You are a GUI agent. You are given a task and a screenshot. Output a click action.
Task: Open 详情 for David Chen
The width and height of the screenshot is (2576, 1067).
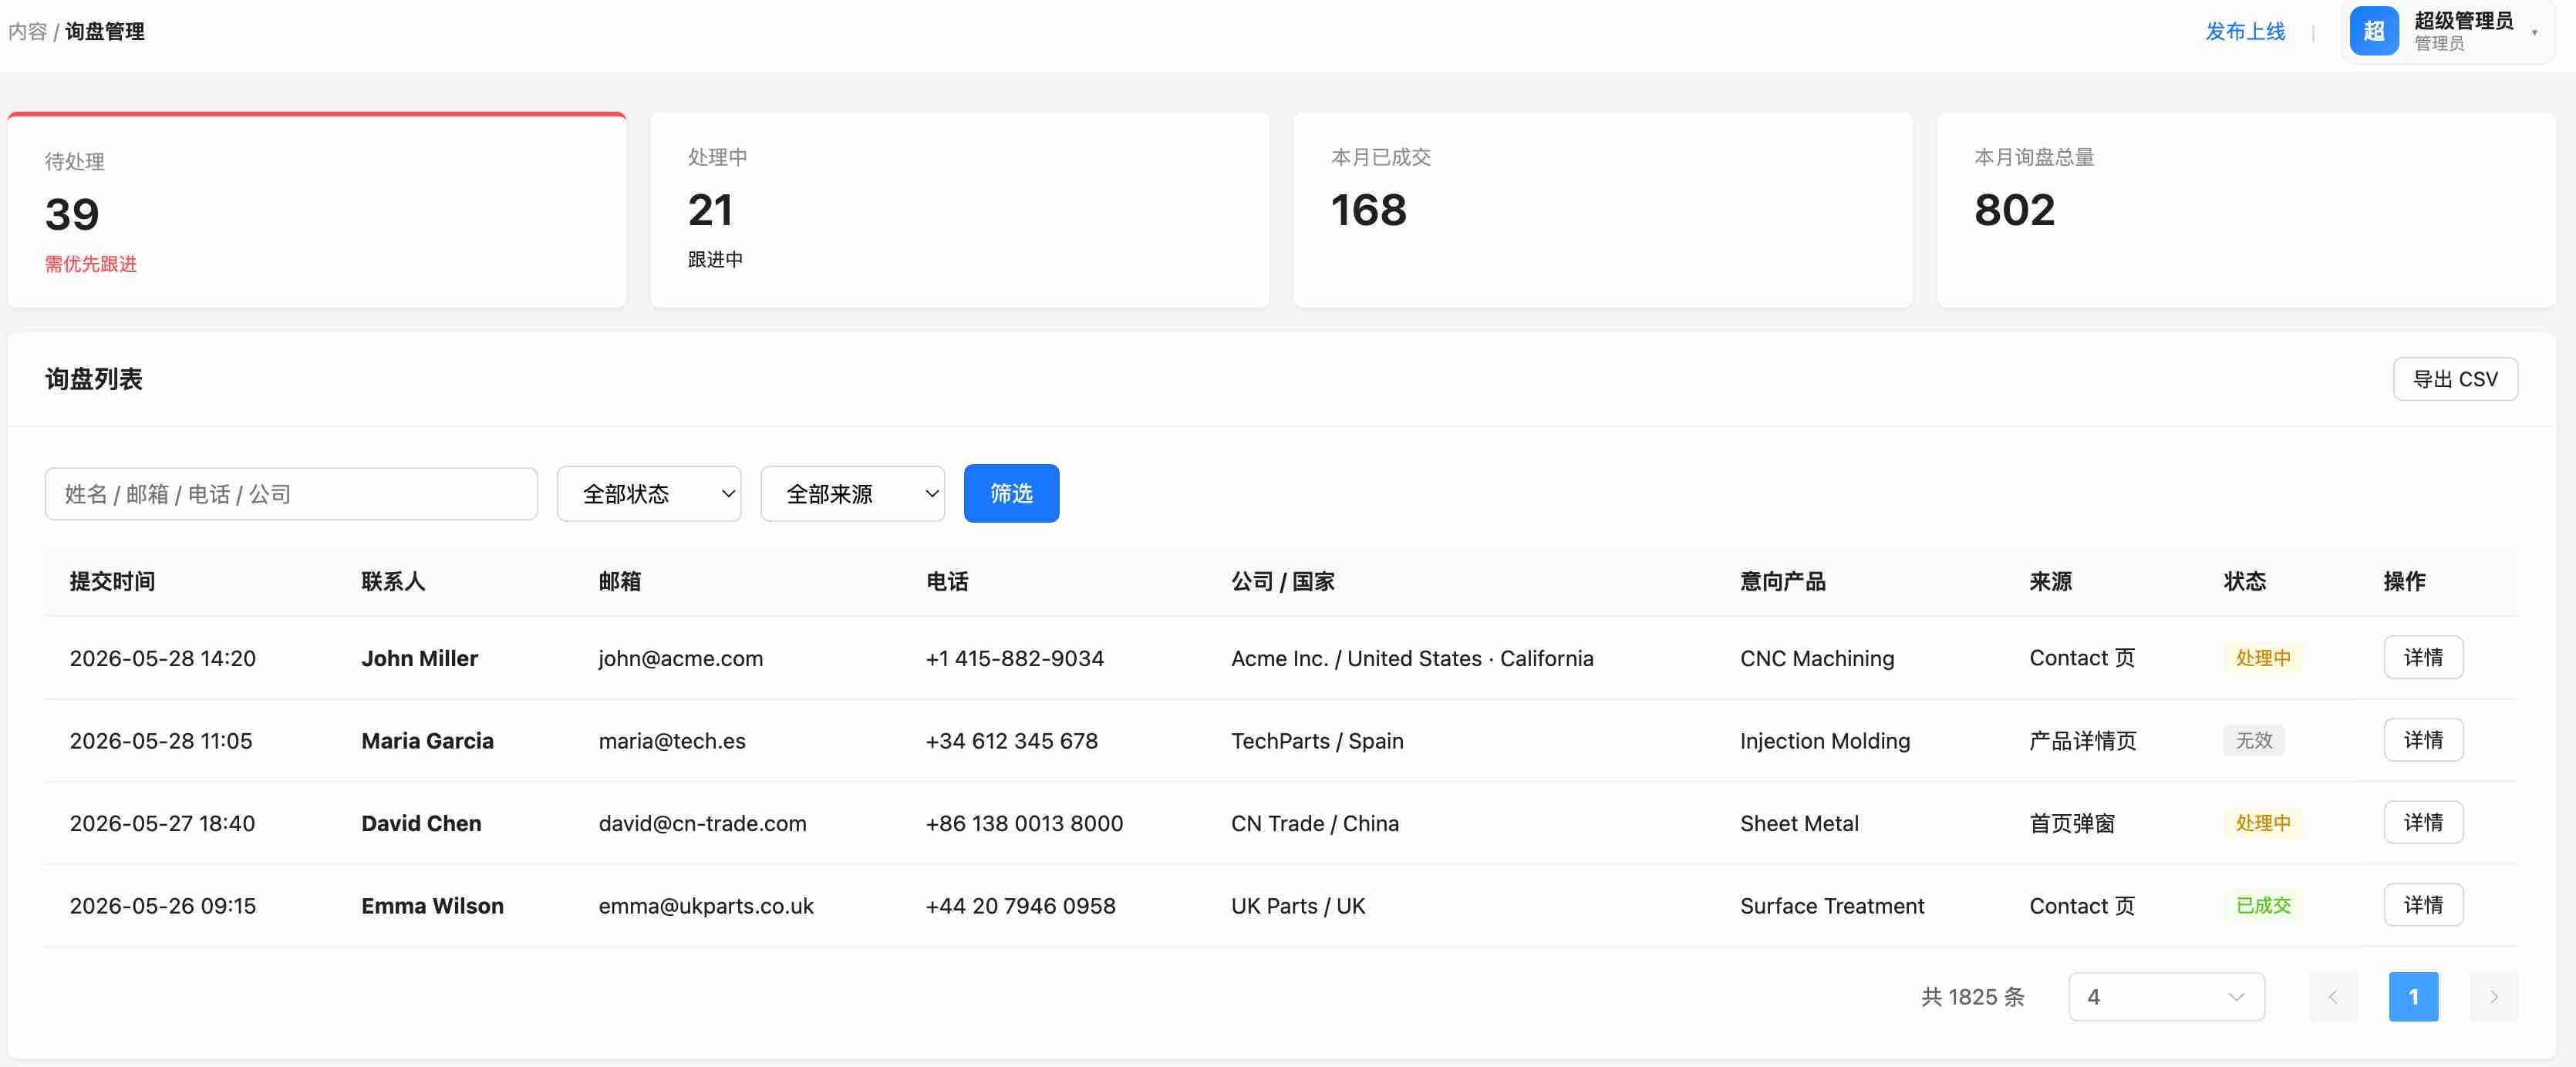[x=2423, y=823]
